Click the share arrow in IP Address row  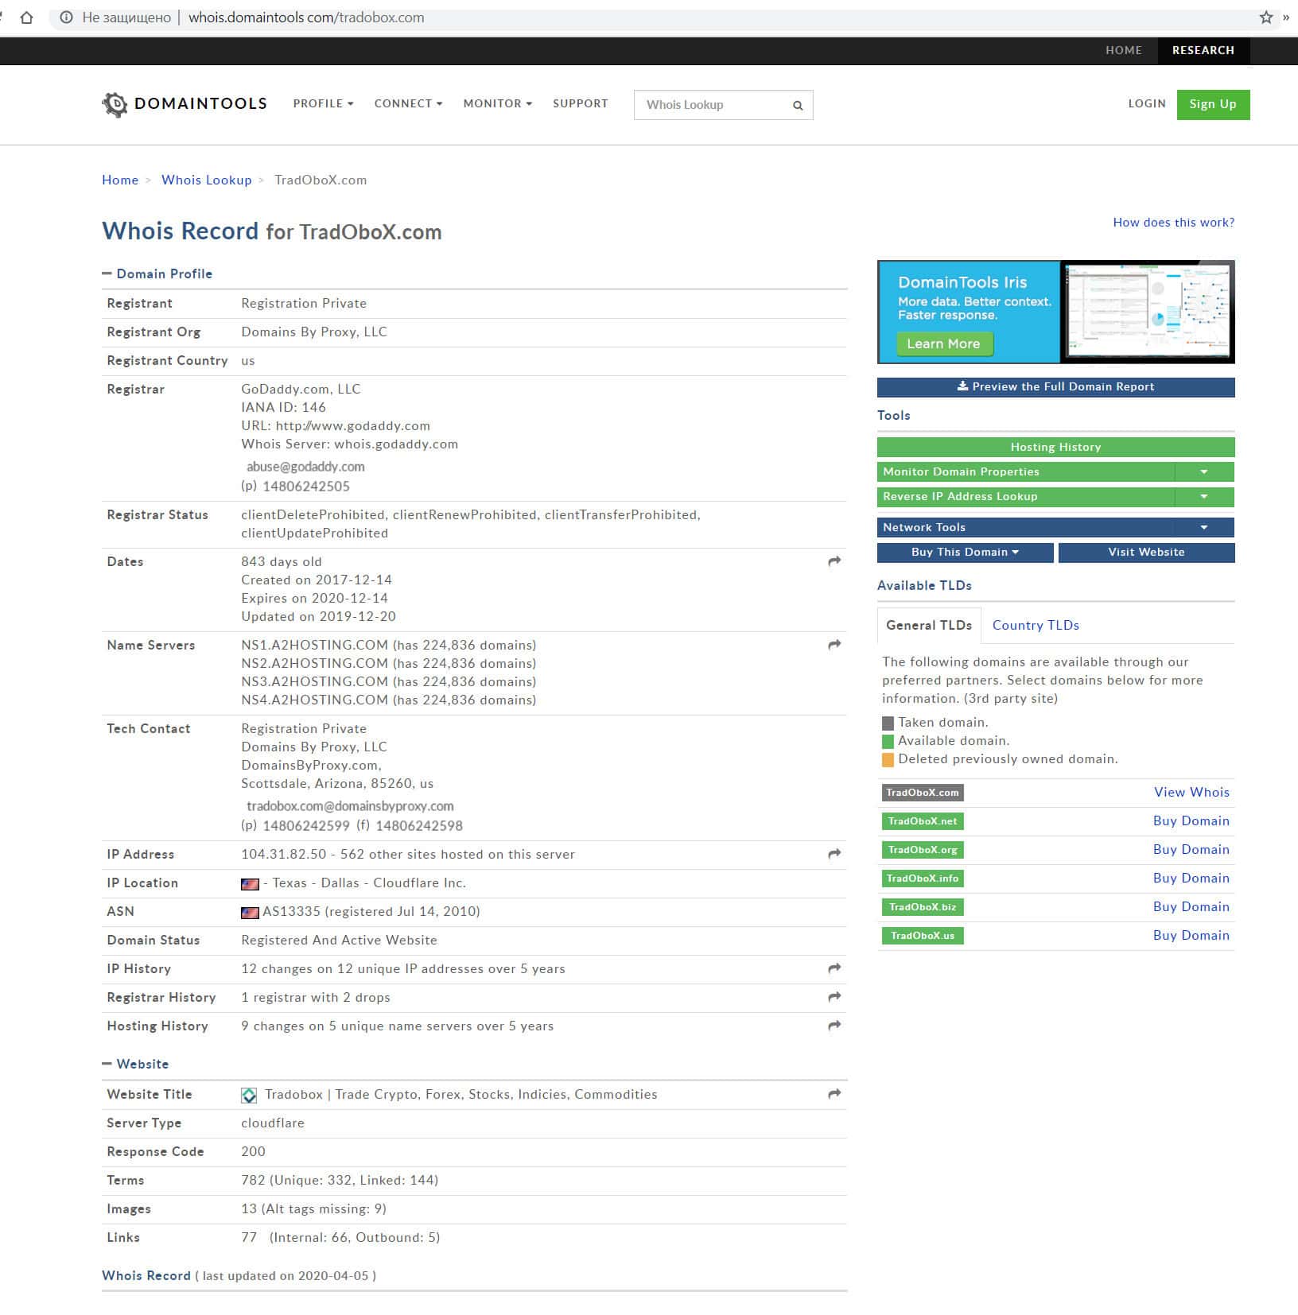coord(834,854)
